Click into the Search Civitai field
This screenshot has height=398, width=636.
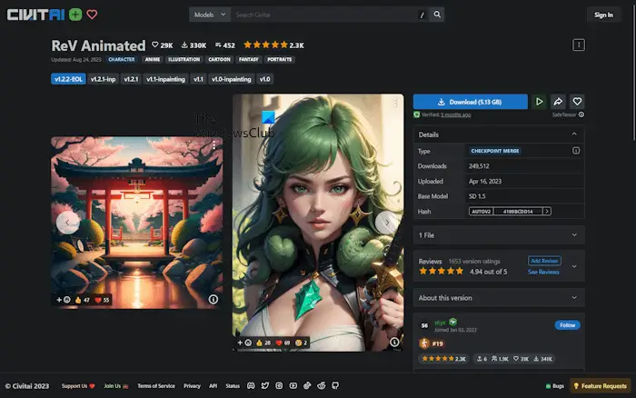(x=324, y=15)
